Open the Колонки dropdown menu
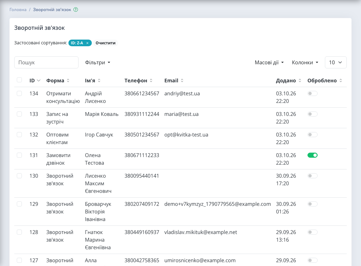 pos(305,62)
